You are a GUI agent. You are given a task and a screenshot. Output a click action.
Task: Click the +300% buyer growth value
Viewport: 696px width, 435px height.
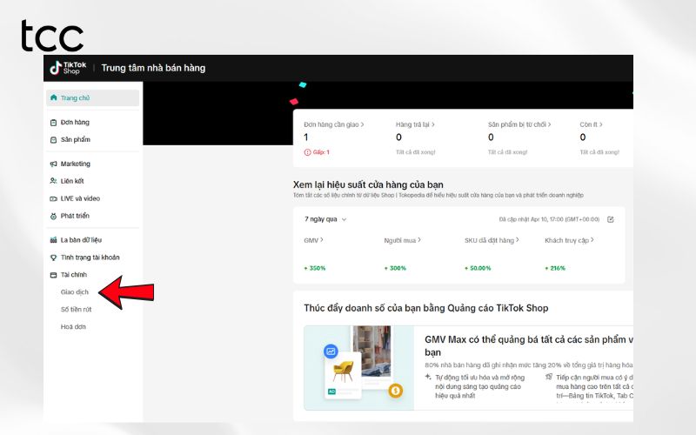(x=395, y=268)
